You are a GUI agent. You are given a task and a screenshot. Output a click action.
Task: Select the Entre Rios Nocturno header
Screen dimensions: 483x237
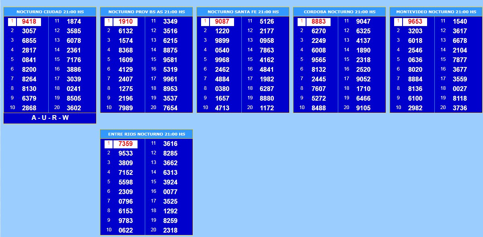coord(146,134)
